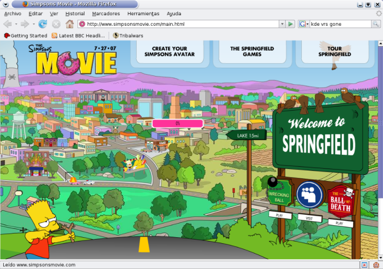383x269 pixels.
Task: Open the Tribalwars bookmark
Action: coord(128,35)
